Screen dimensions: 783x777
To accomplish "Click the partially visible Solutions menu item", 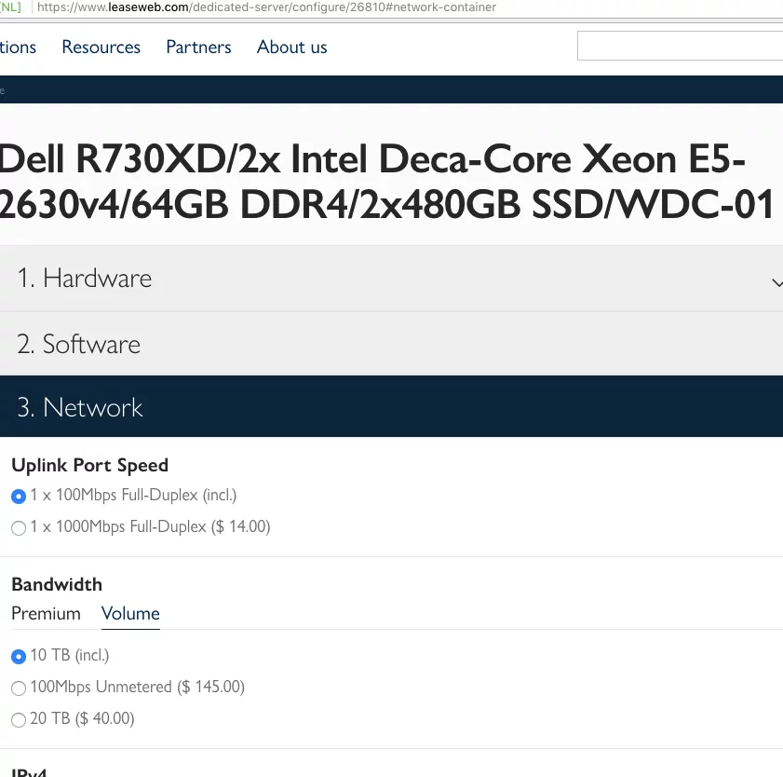I will coord(17,47).
